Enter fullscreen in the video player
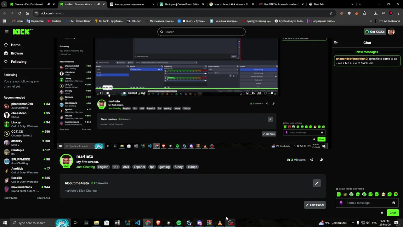403x227 pixels. [x=266, y=93]
